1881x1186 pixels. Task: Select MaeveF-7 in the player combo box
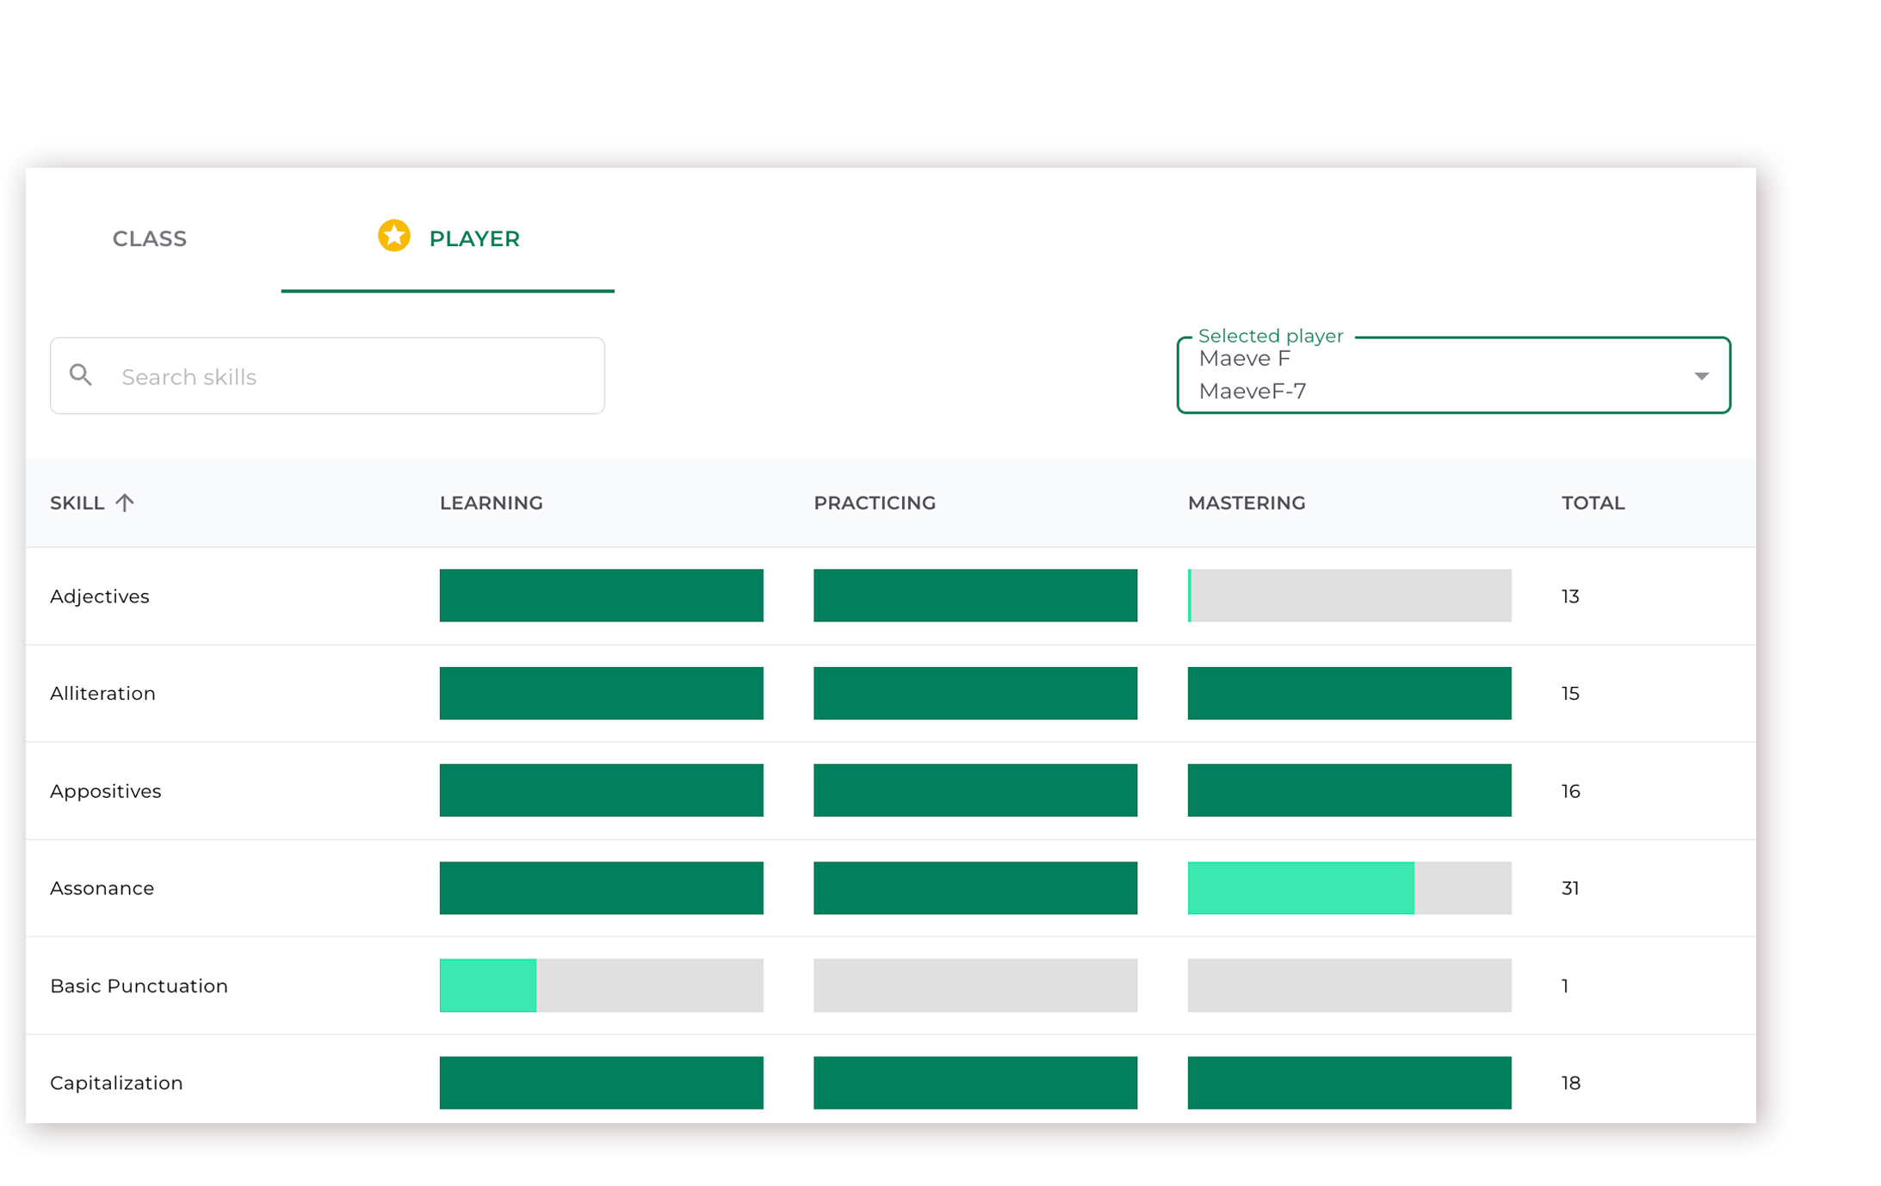1253,391
